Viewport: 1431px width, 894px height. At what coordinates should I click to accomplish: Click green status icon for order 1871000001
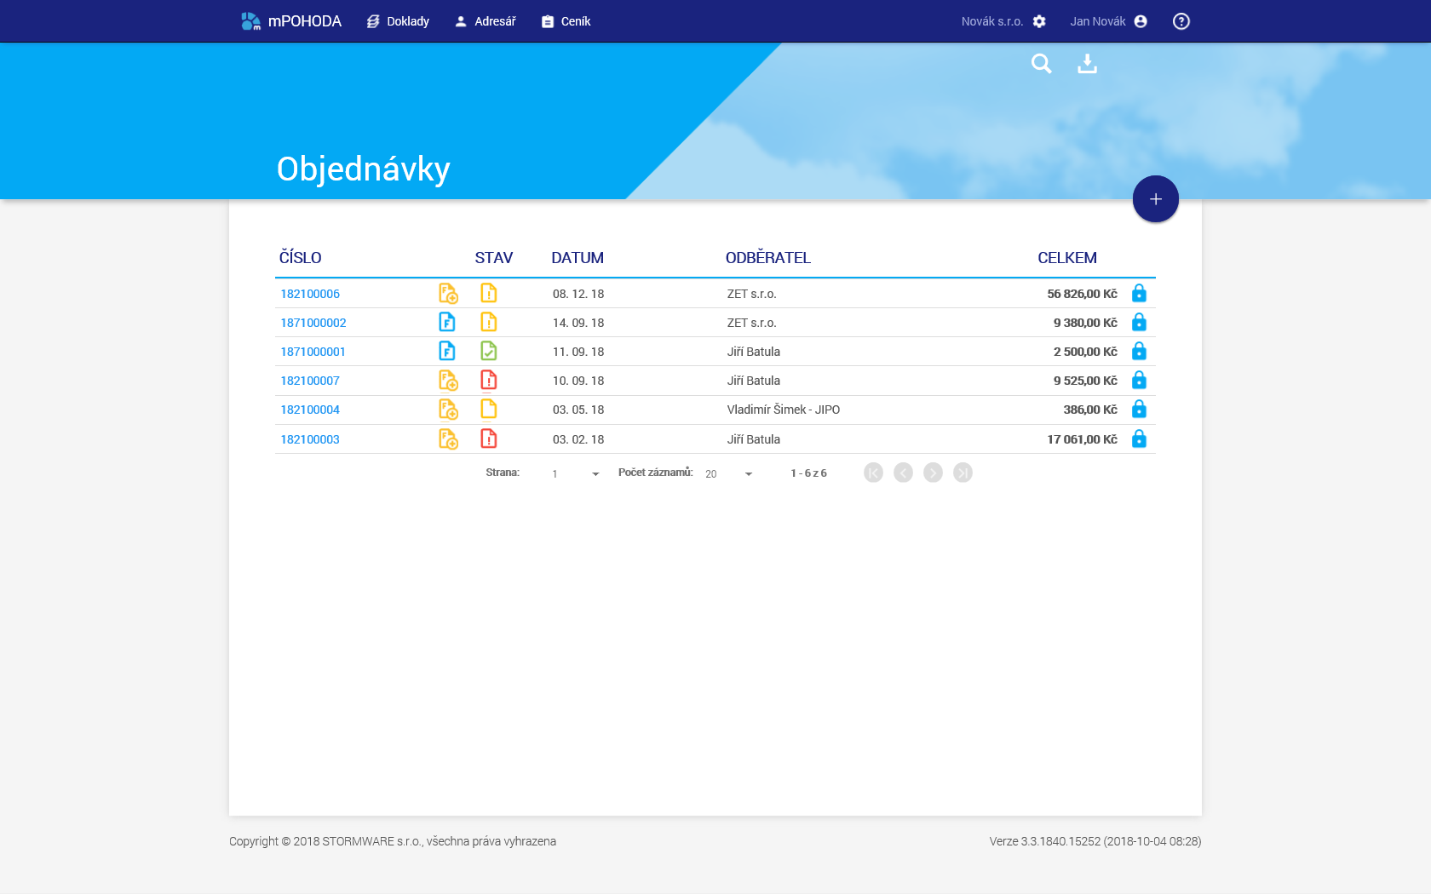pyautogui.click(x=488, y=352)
